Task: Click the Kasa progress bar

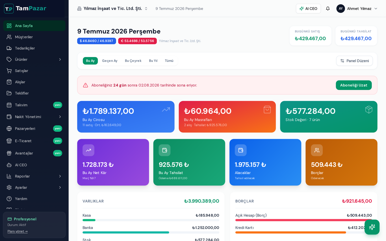Action: pos(151,220)
